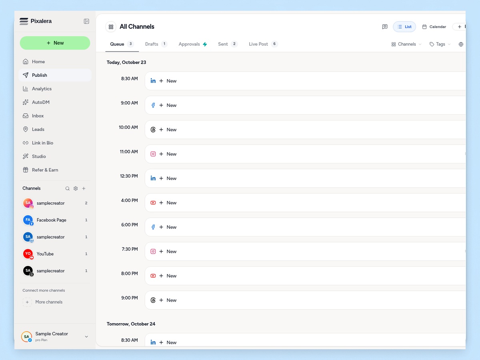Click the Inbox tray icon

pyautogui.click(x=26, y=116)
